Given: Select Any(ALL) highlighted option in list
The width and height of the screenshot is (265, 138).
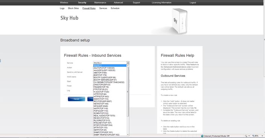Looking at the screenshot, I should (x=110, y=65).
